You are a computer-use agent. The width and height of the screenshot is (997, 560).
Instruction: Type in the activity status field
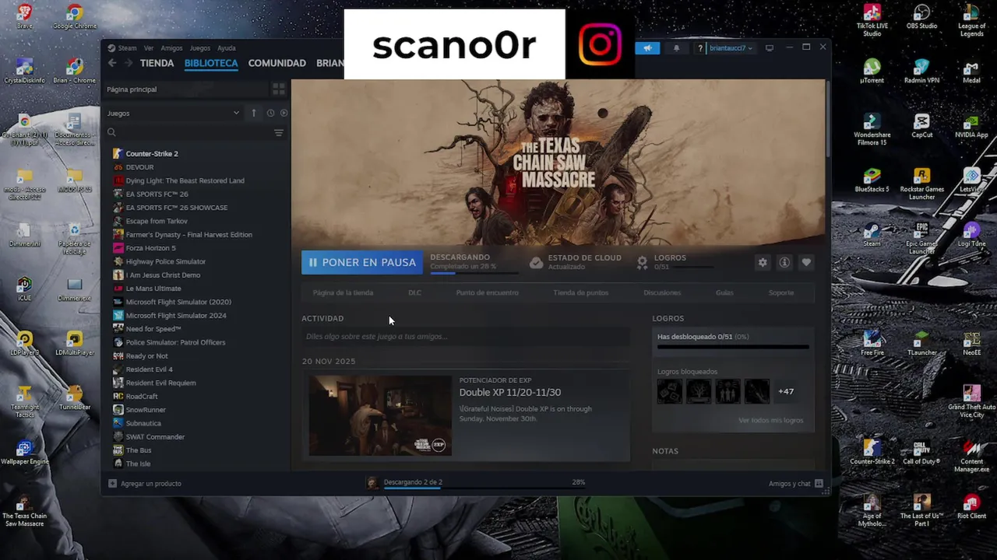[466, 337]
